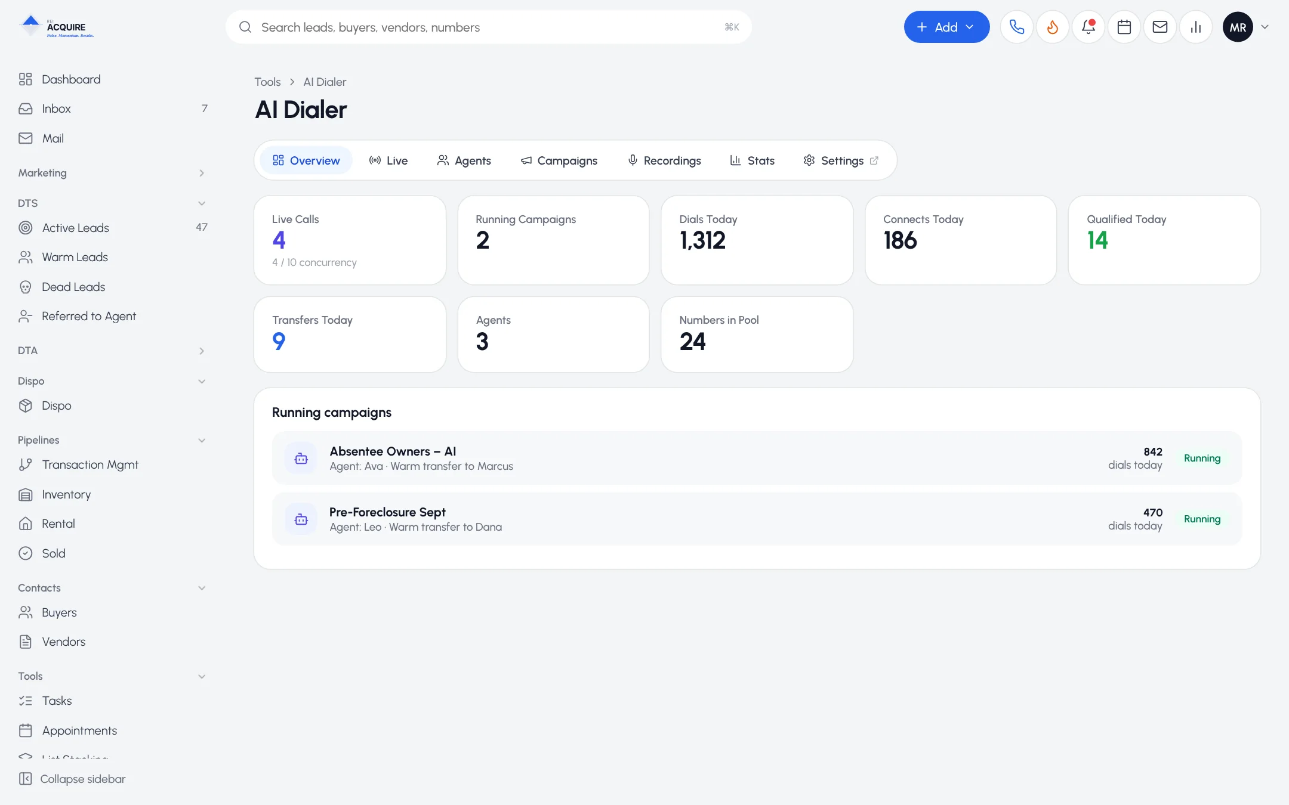1289x805 pixels.
Task: Click the Live Calls stat card
Action: pyautogui.click(x=350, y=240)
